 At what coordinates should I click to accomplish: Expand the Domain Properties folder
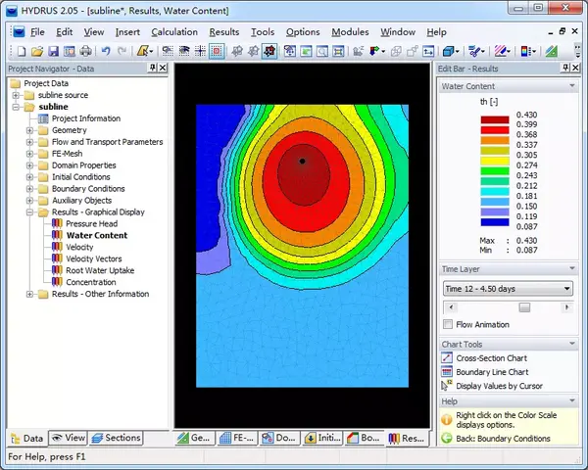click(29, 165)
